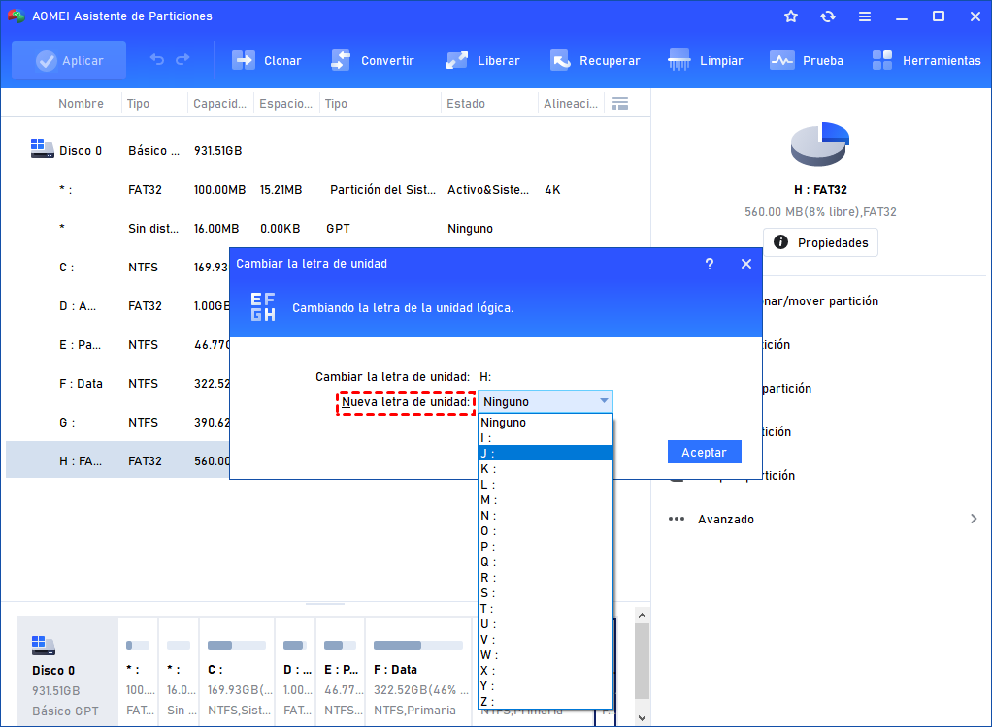Click the Aplicar button

pyautogui.click(x=69, y=61)
